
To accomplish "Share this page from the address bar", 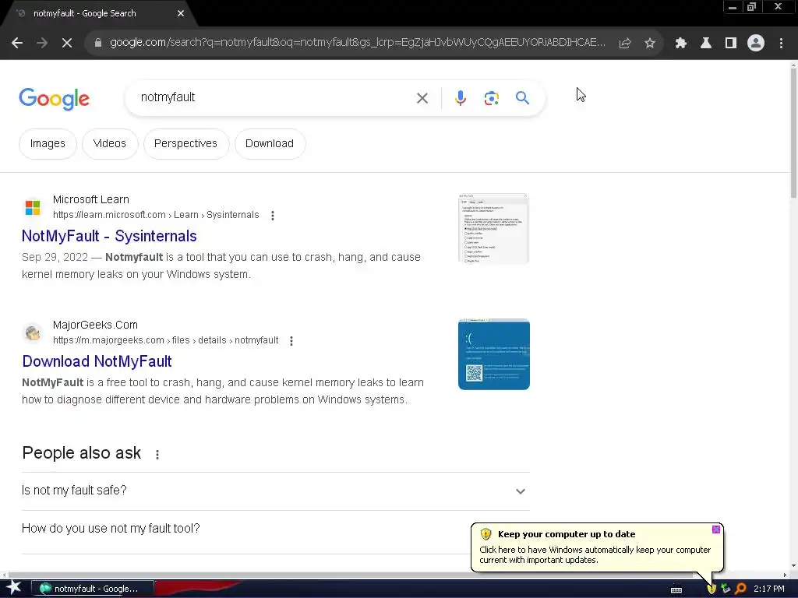I will [x=625, y=44].
